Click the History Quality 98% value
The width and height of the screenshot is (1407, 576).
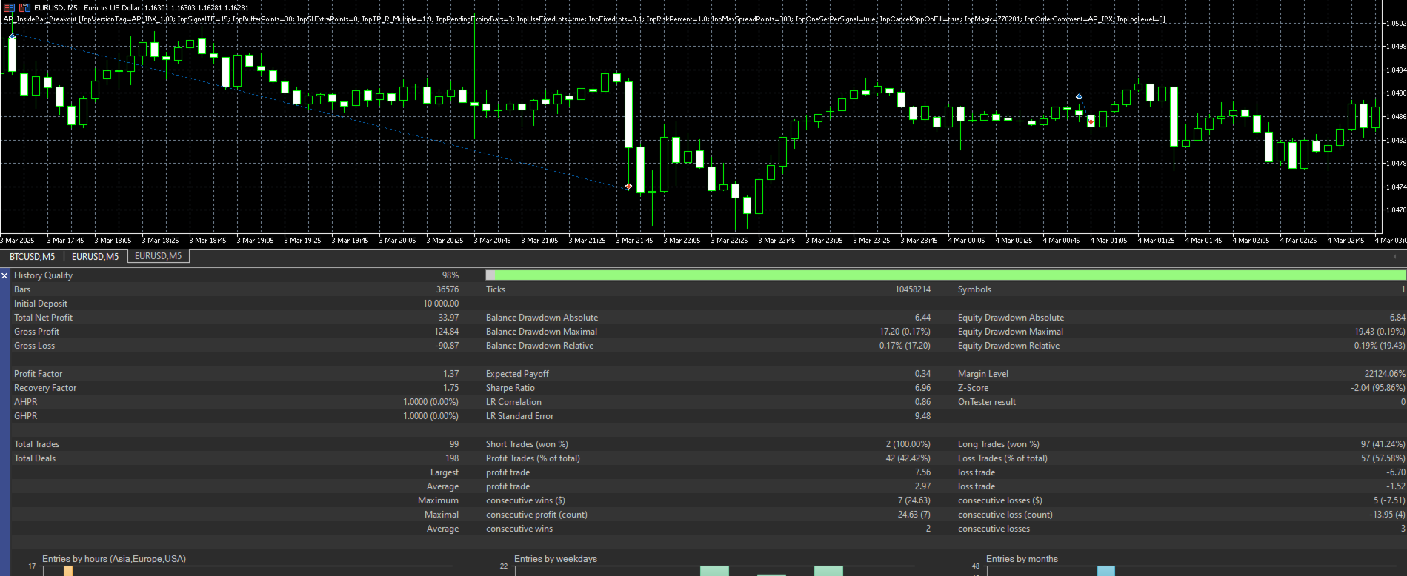coord(450,275)
